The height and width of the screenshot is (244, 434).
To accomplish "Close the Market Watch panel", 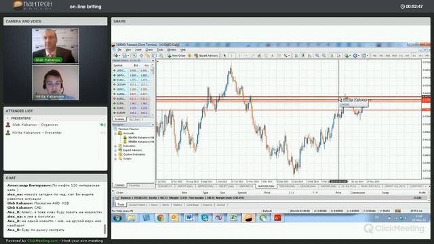I will (x=153, y=60).
